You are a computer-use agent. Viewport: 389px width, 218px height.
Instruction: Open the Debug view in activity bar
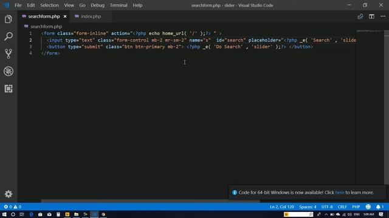tap(8, 71)
